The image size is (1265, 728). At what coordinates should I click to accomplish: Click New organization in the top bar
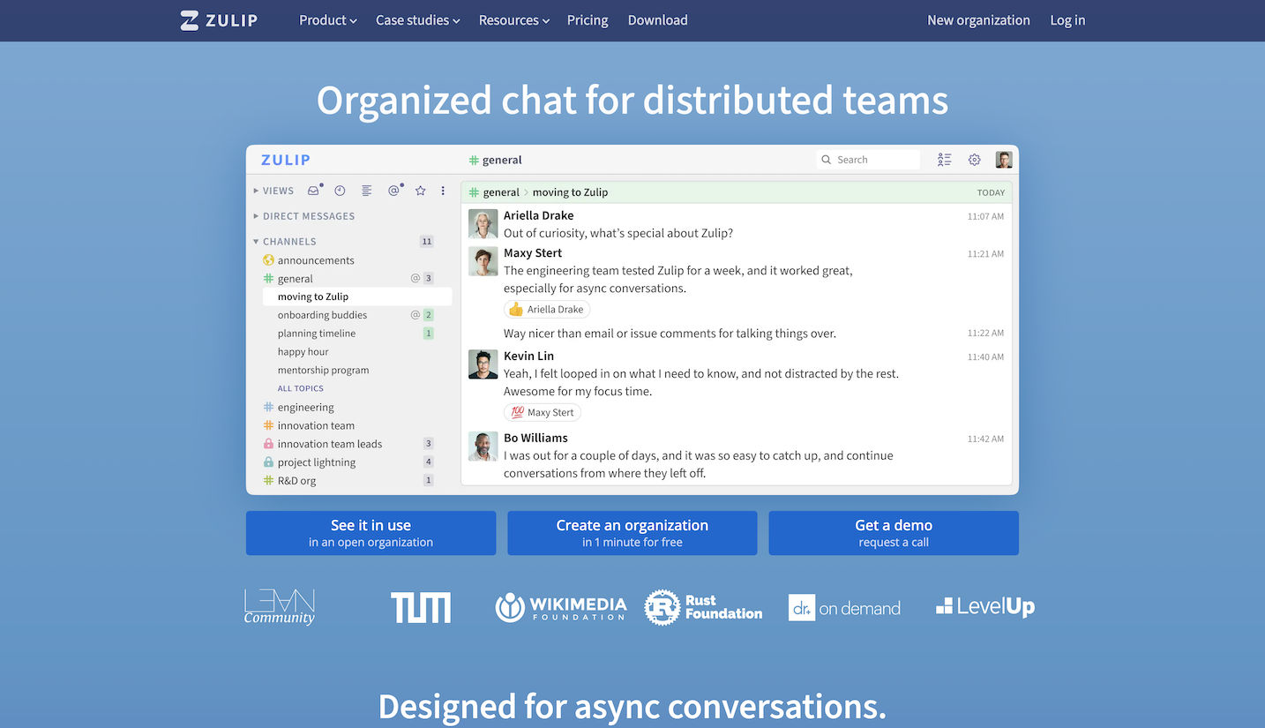click(x=978, y=20)
